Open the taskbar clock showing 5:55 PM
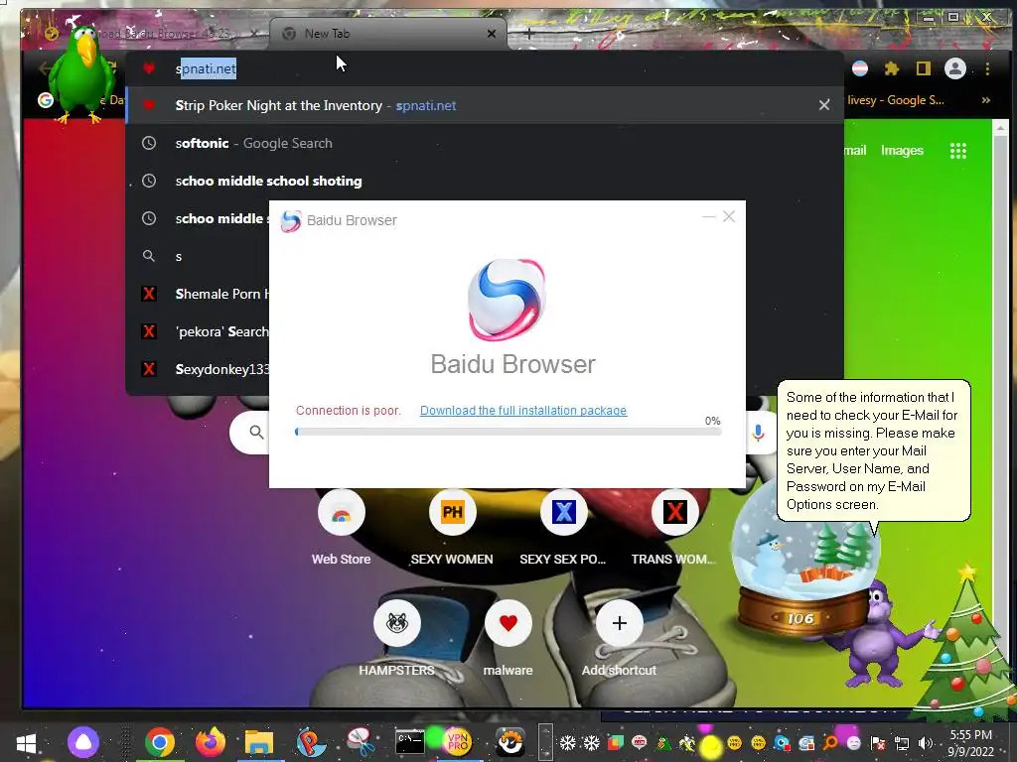This screenshot has width=1017, height=762. [971, 743]
